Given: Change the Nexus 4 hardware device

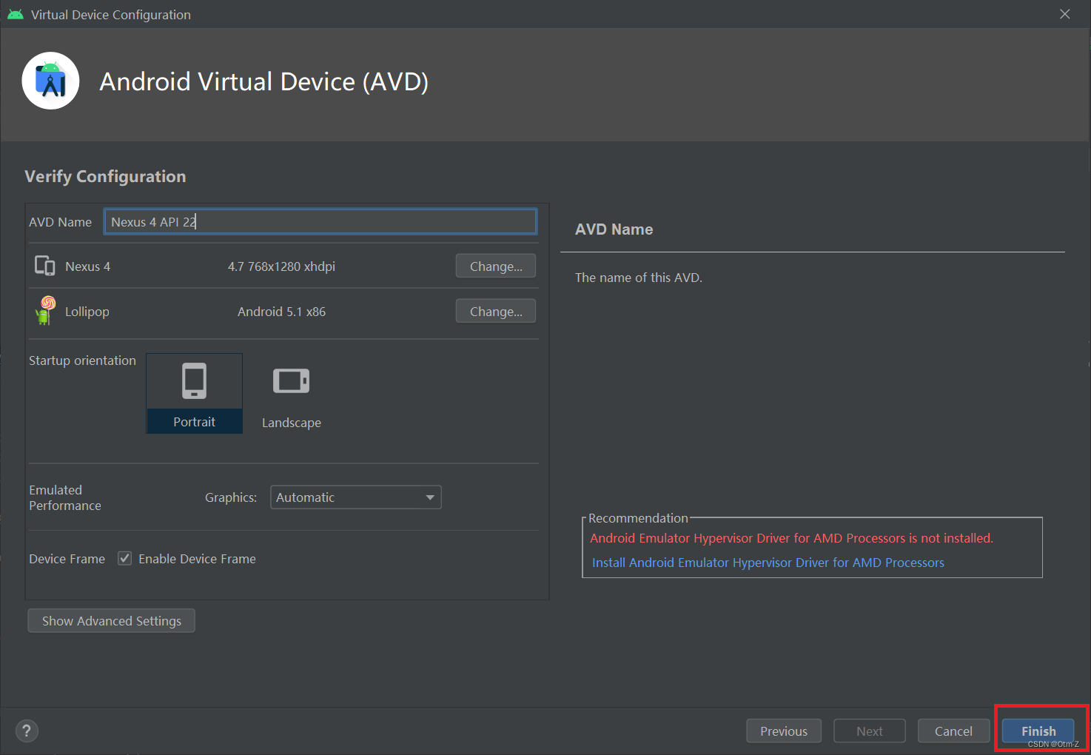Looking at the screenshot, I should 496,266.
